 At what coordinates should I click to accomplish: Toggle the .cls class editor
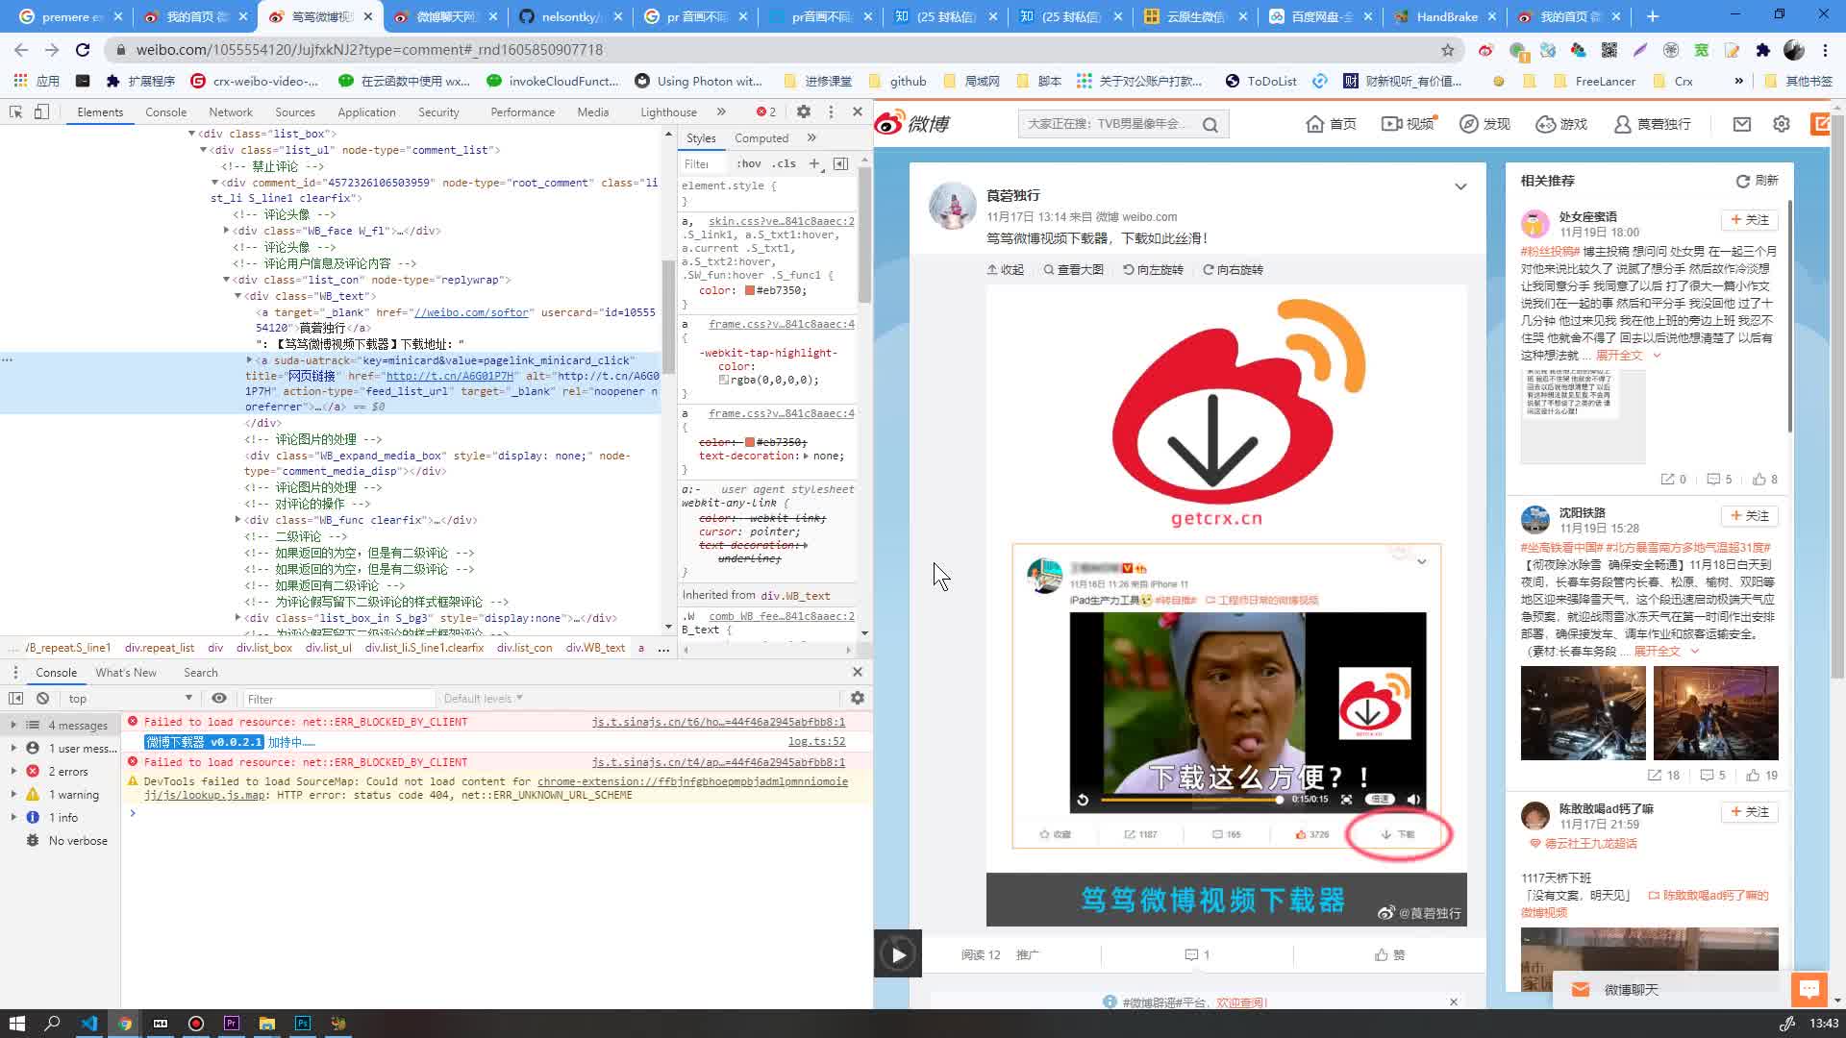tap(784, 163)
